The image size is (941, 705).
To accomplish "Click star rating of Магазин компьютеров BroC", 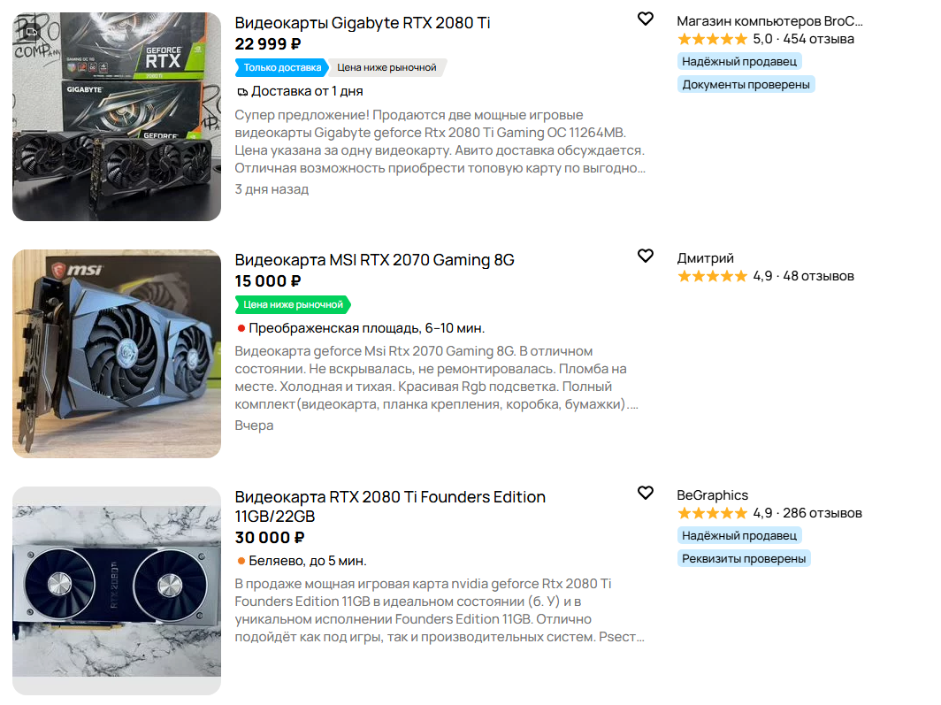I will (712, 39).
